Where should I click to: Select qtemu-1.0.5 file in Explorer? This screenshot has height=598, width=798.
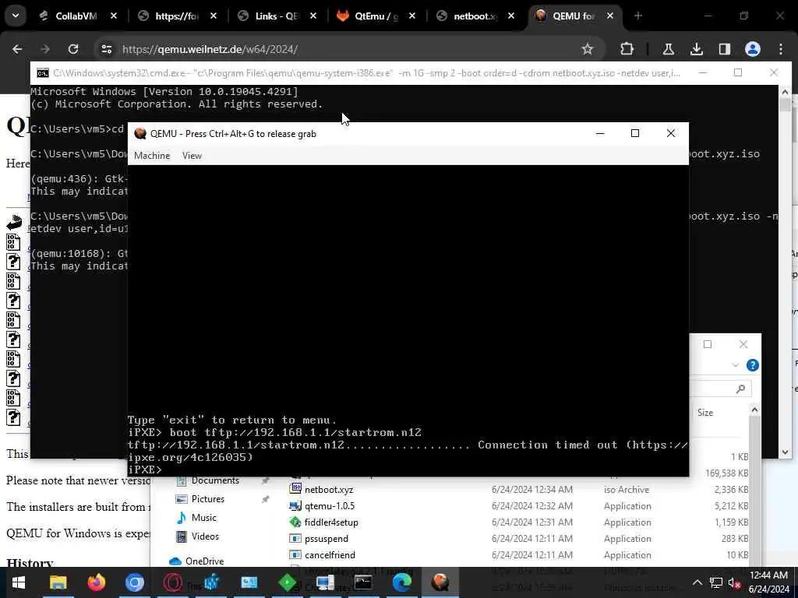(x=330, y=506)
